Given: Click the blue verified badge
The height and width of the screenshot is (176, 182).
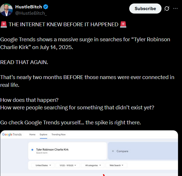Looking at the screenshot, I should click(x=46, y=7).
